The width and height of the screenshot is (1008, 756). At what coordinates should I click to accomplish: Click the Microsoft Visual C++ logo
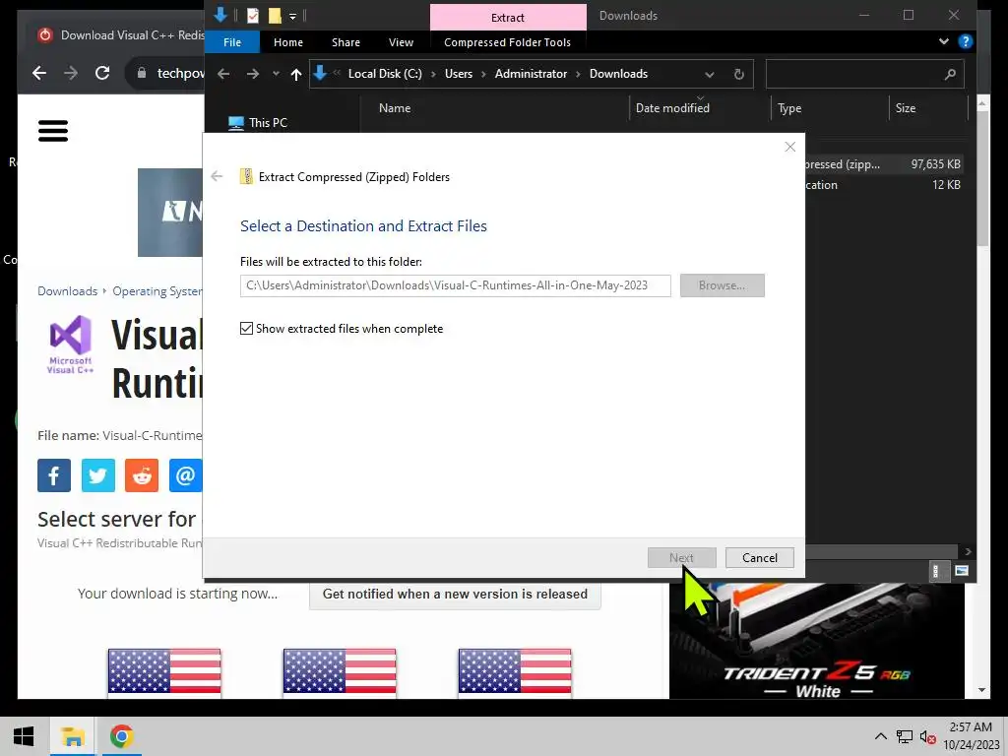tap(70, 345)
